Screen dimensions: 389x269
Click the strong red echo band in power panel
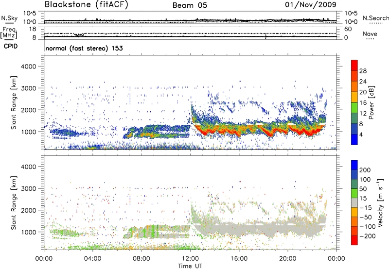(258, 131)
